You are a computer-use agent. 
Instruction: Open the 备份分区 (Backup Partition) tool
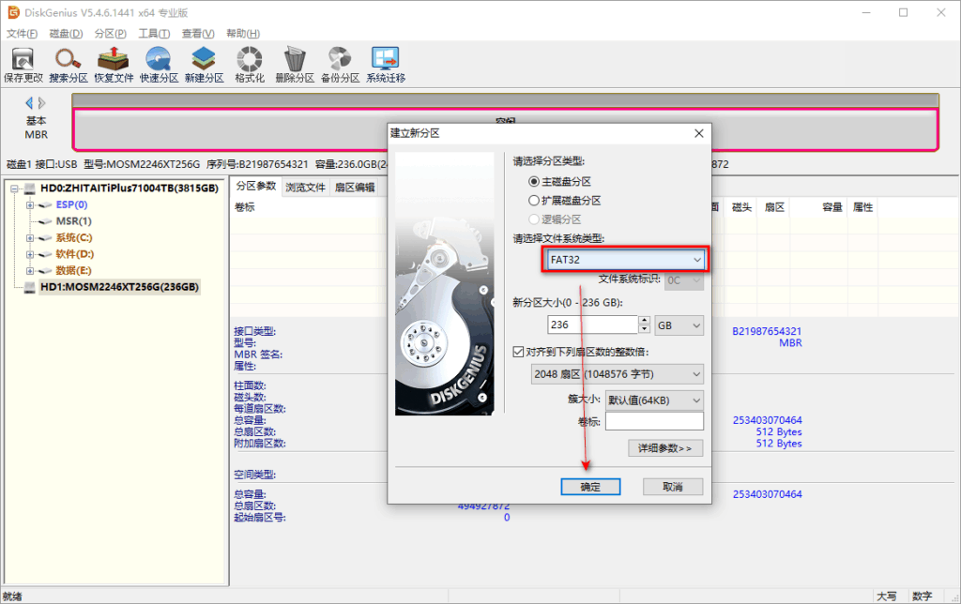(338, 63)
